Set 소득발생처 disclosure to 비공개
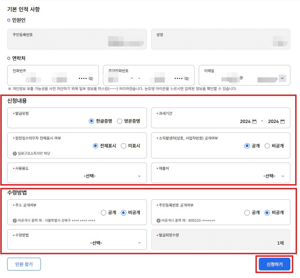 [x=267, y=146]
